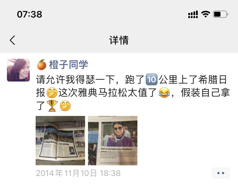The height and width of the screenshot is (188, 238).
Task: Tap the battery status icon
Action: (x=220, y=14)
